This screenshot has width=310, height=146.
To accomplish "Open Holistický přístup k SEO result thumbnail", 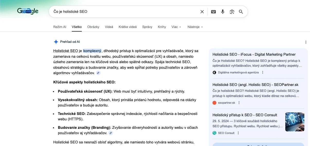I will point(295,122).
